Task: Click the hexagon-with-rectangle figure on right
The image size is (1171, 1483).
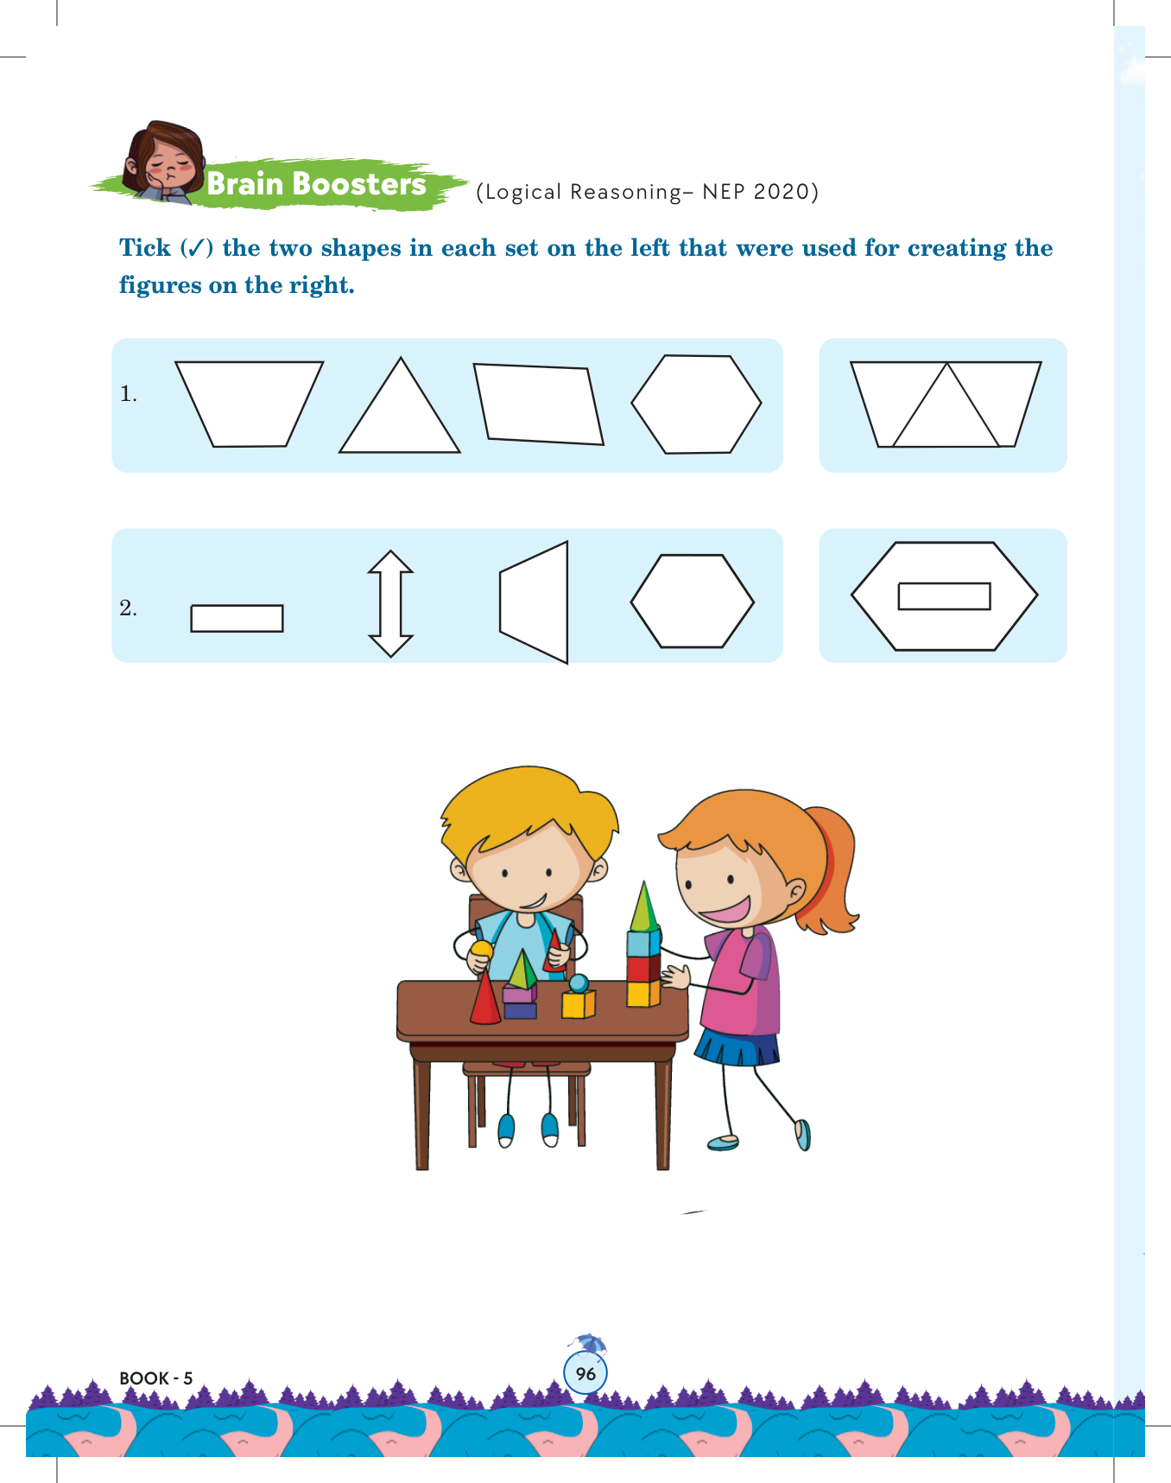Action: 944,596
